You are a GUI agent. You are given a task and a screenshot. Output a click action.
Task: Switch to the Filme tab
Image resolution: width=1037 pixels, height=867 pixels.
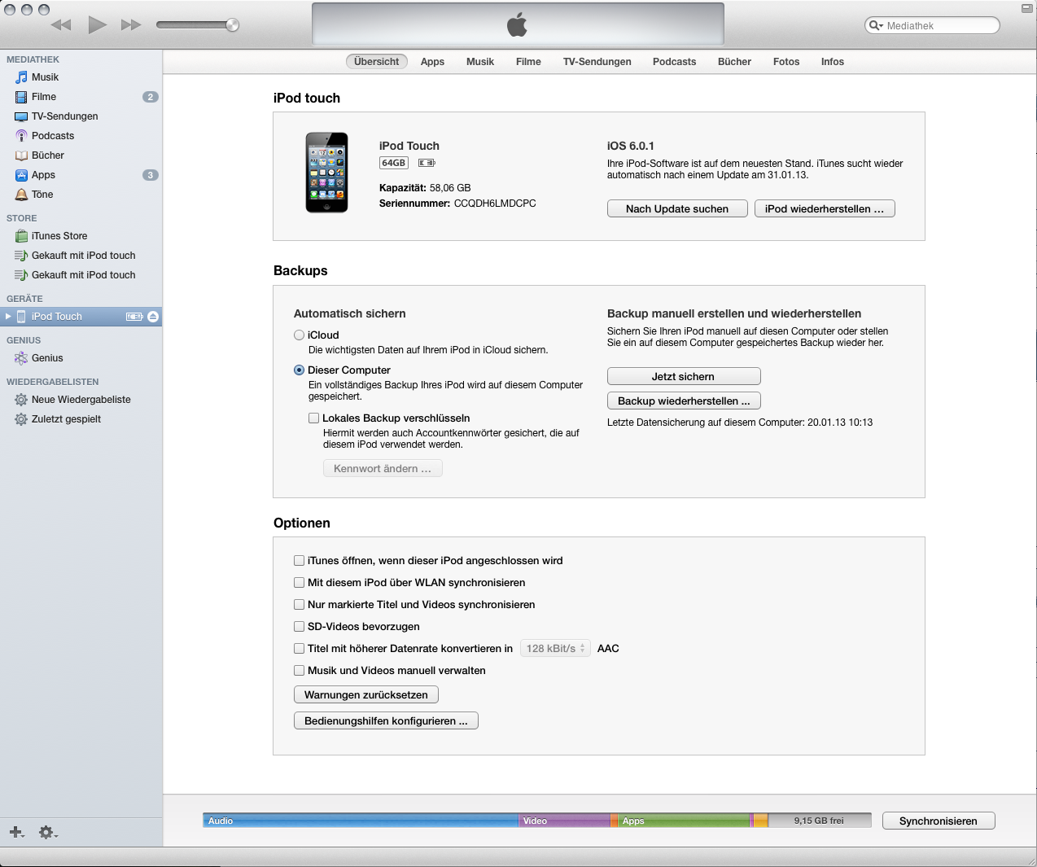pyautogui.click(x=528, y=62)
